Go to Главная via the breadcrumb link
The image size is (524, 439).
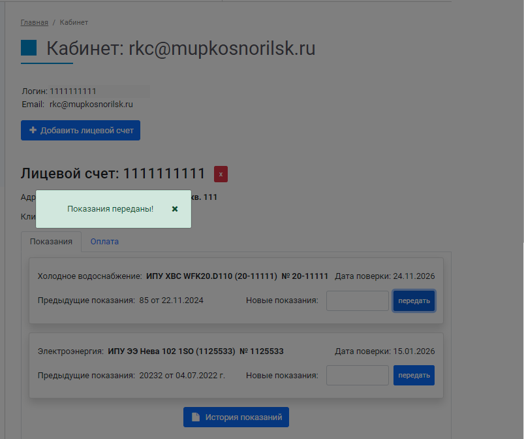point(34,22)
